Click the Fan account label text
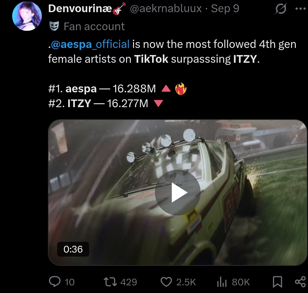The width and height of the screenshot is (308, 293). click(94, 27)
